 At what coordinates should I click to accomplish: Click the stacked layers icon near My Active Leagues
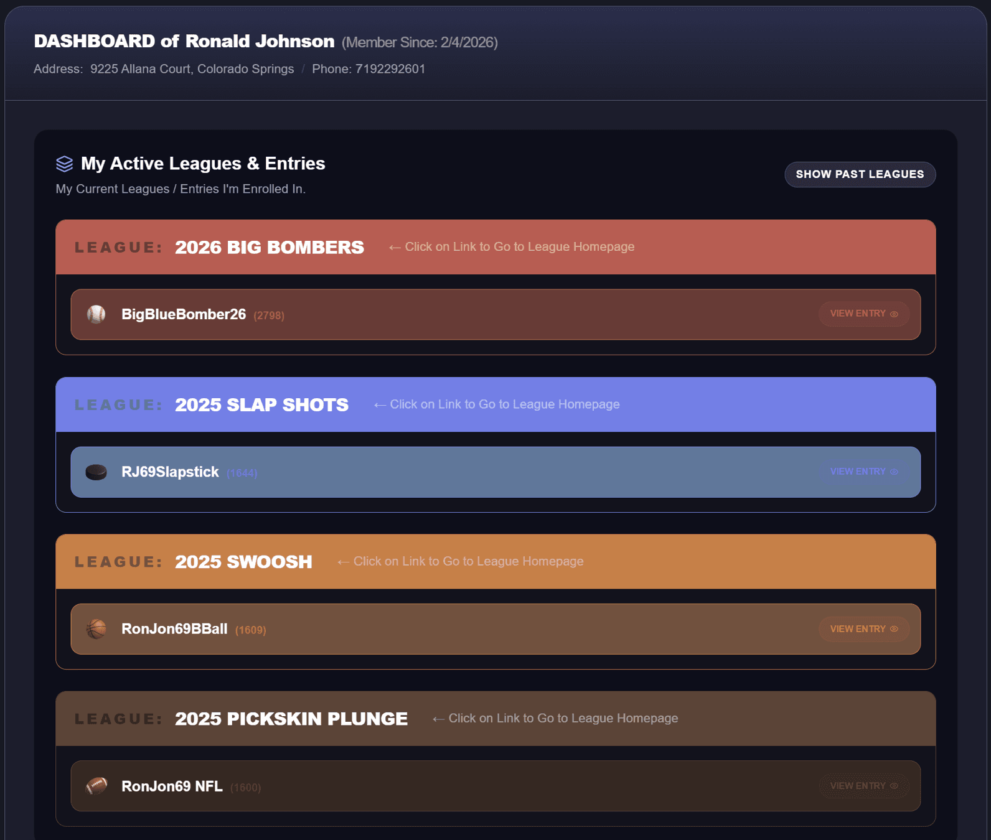click(65, 164)
